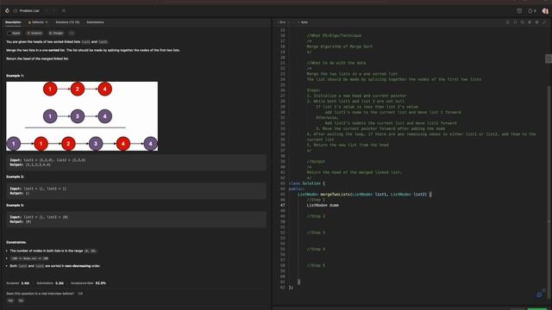Go to the previous problem arrow

(x=47, y=11)
